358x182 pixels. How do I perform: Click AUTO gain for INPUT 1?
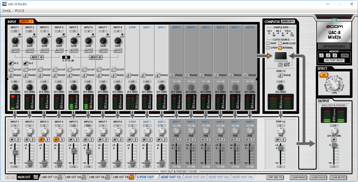pos(15,50)
